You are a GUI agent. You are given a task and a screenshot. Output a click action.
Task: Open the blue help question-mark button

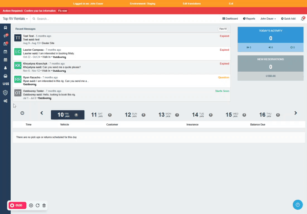[297, 204]
